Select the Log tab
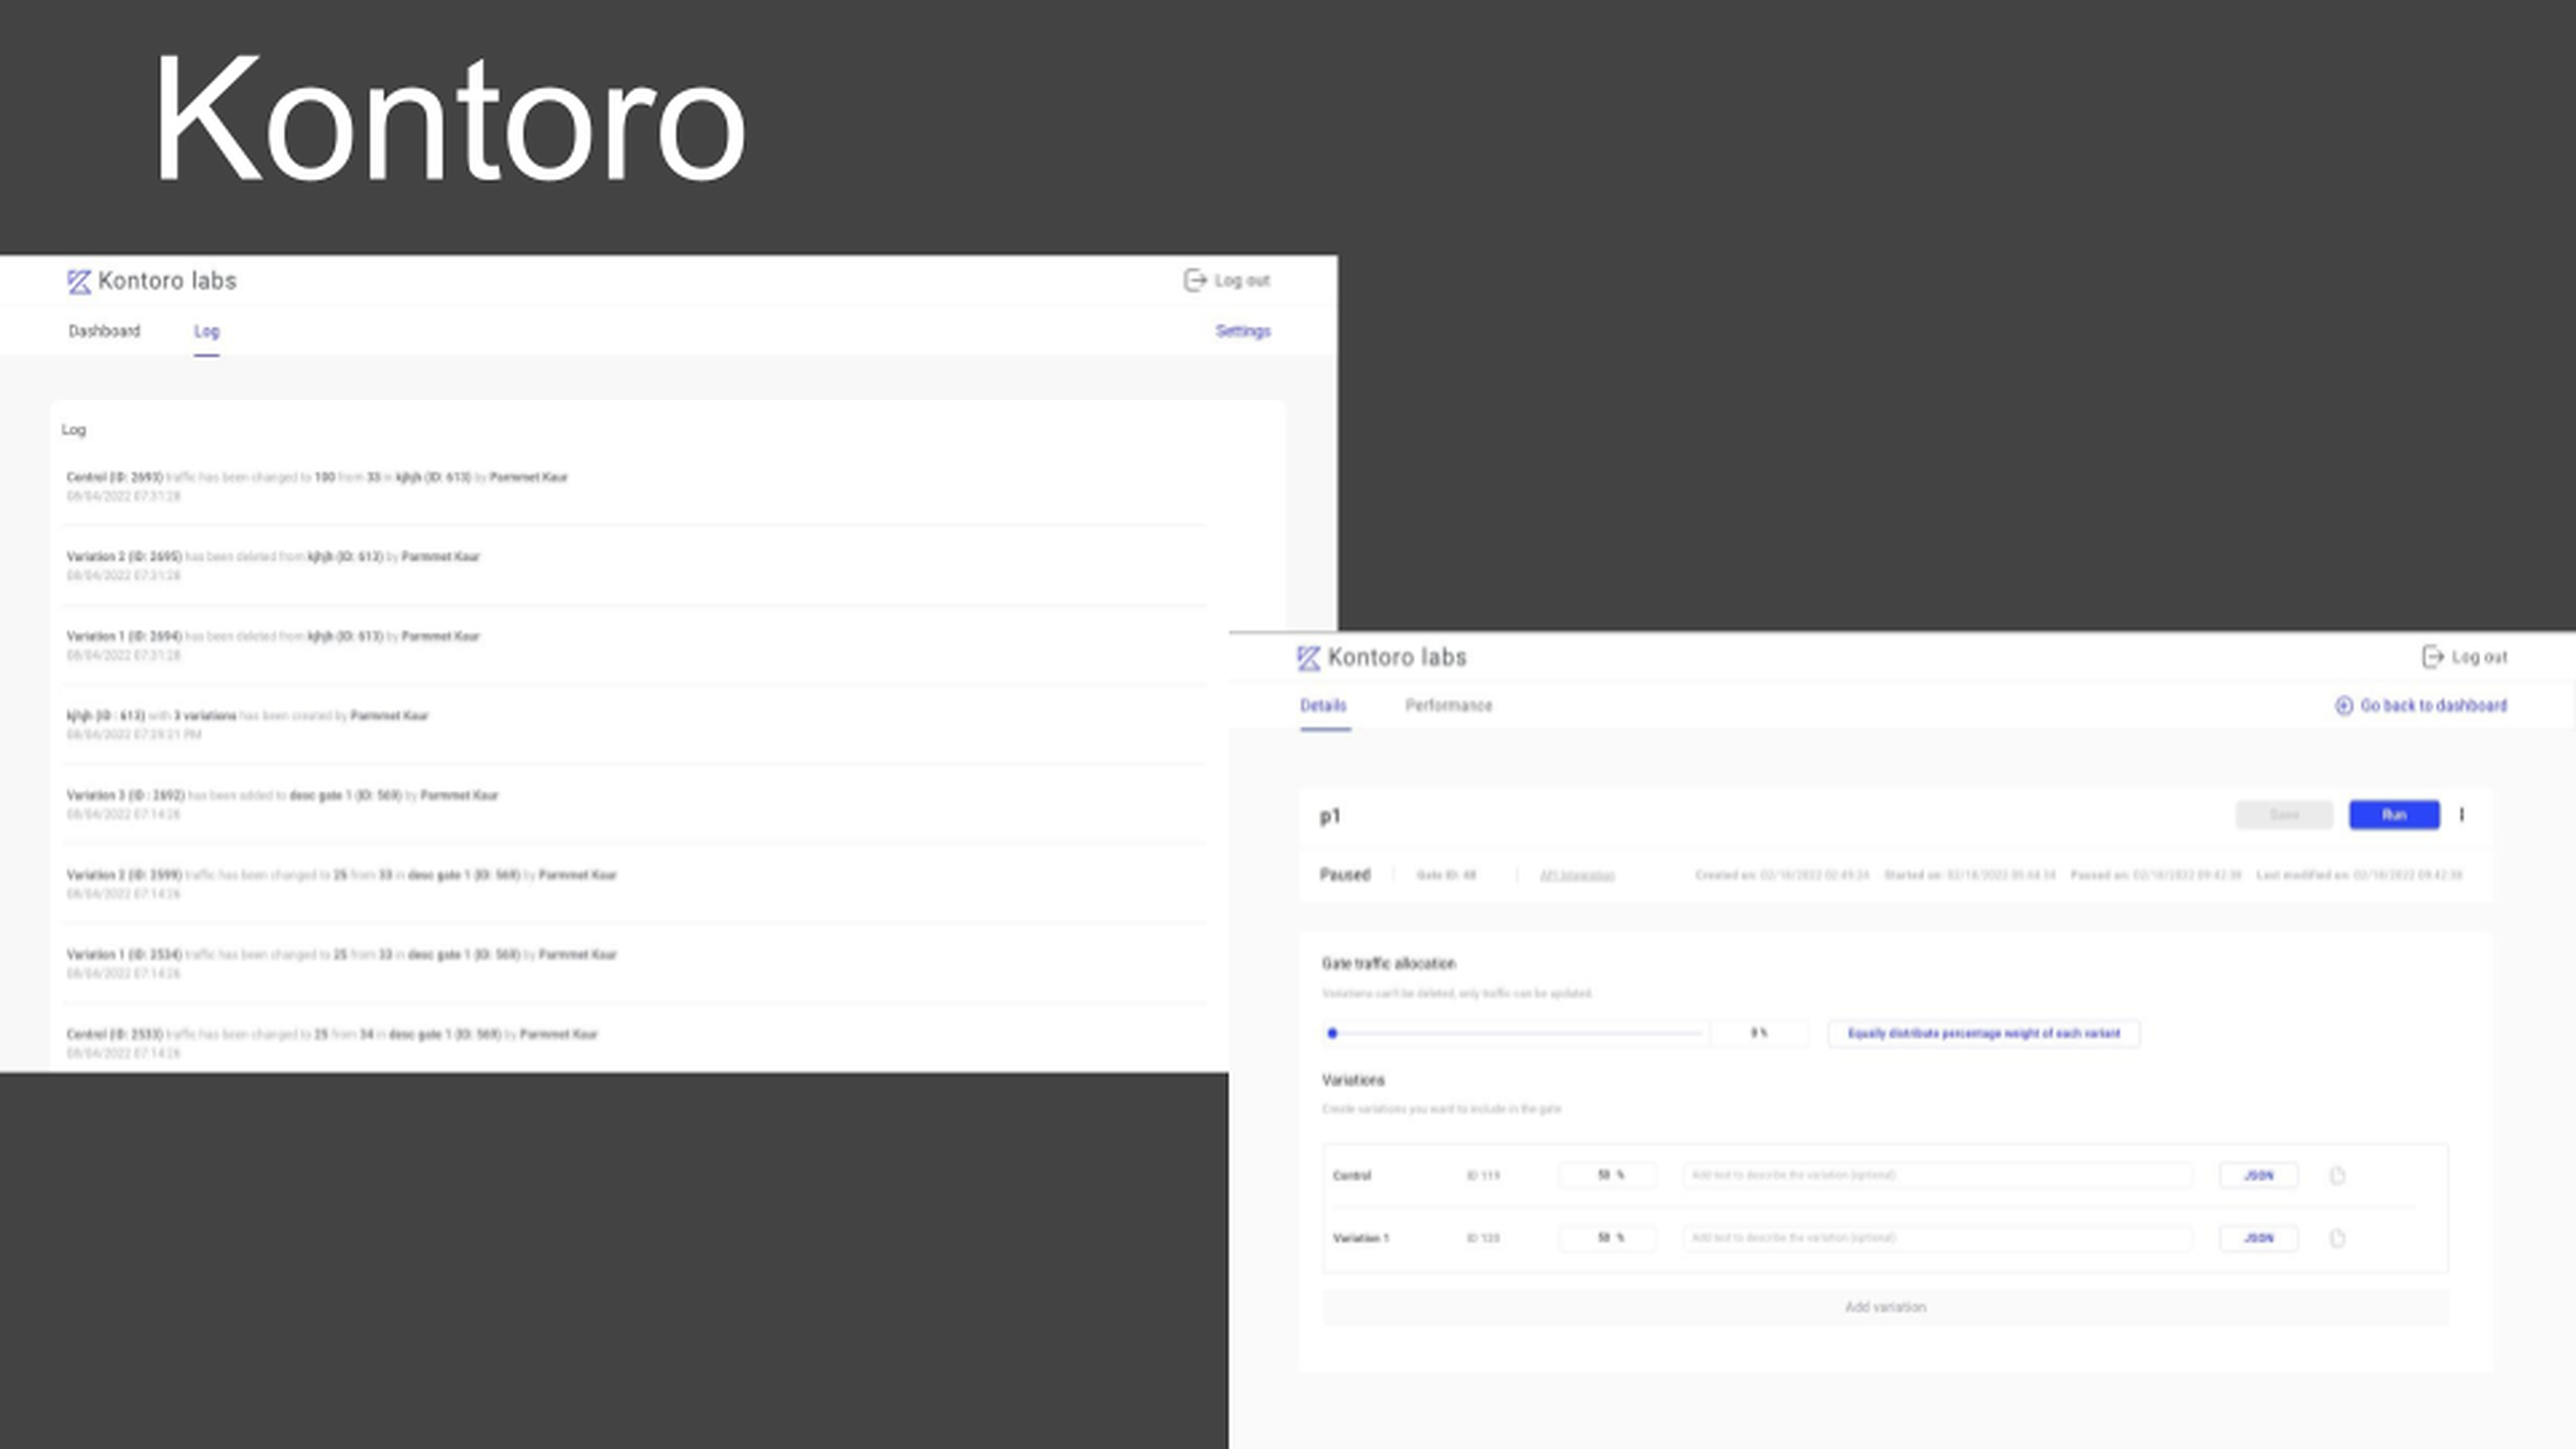 point(206,331)
